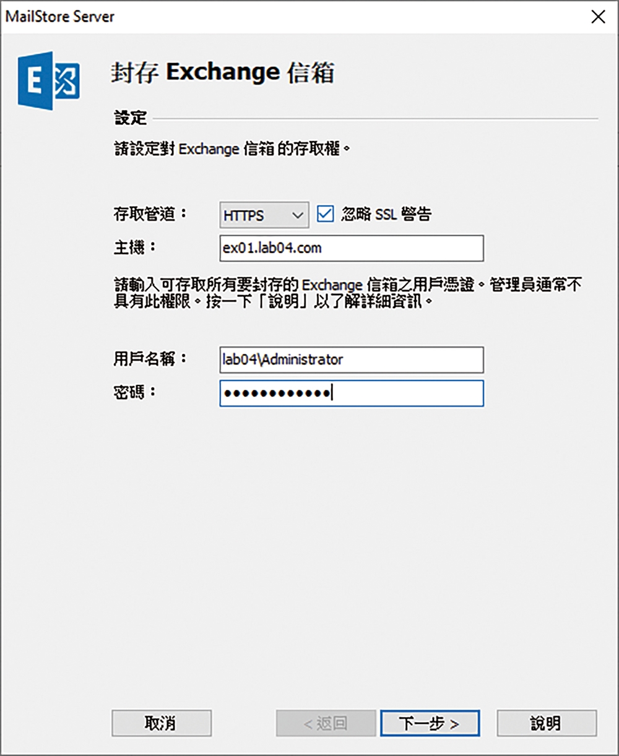Click the 用戶名稱 label

tap(150, 359)
